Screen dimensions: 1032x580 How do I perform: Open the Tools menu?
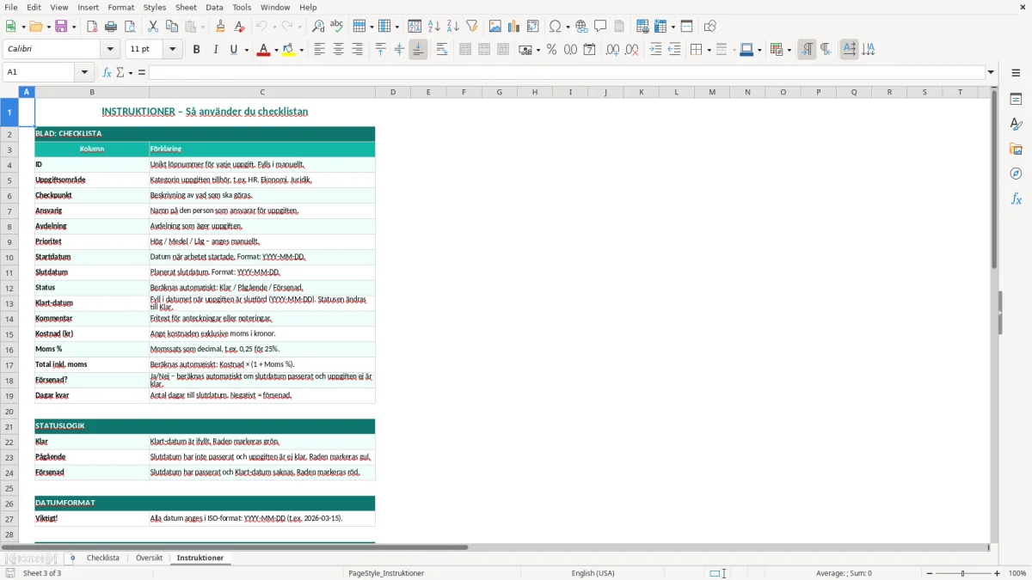[x=242, y=7]
